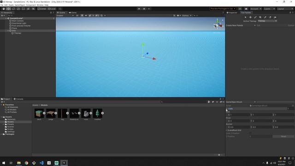Switch to the Inspector tab

click(x=232, y=12)
